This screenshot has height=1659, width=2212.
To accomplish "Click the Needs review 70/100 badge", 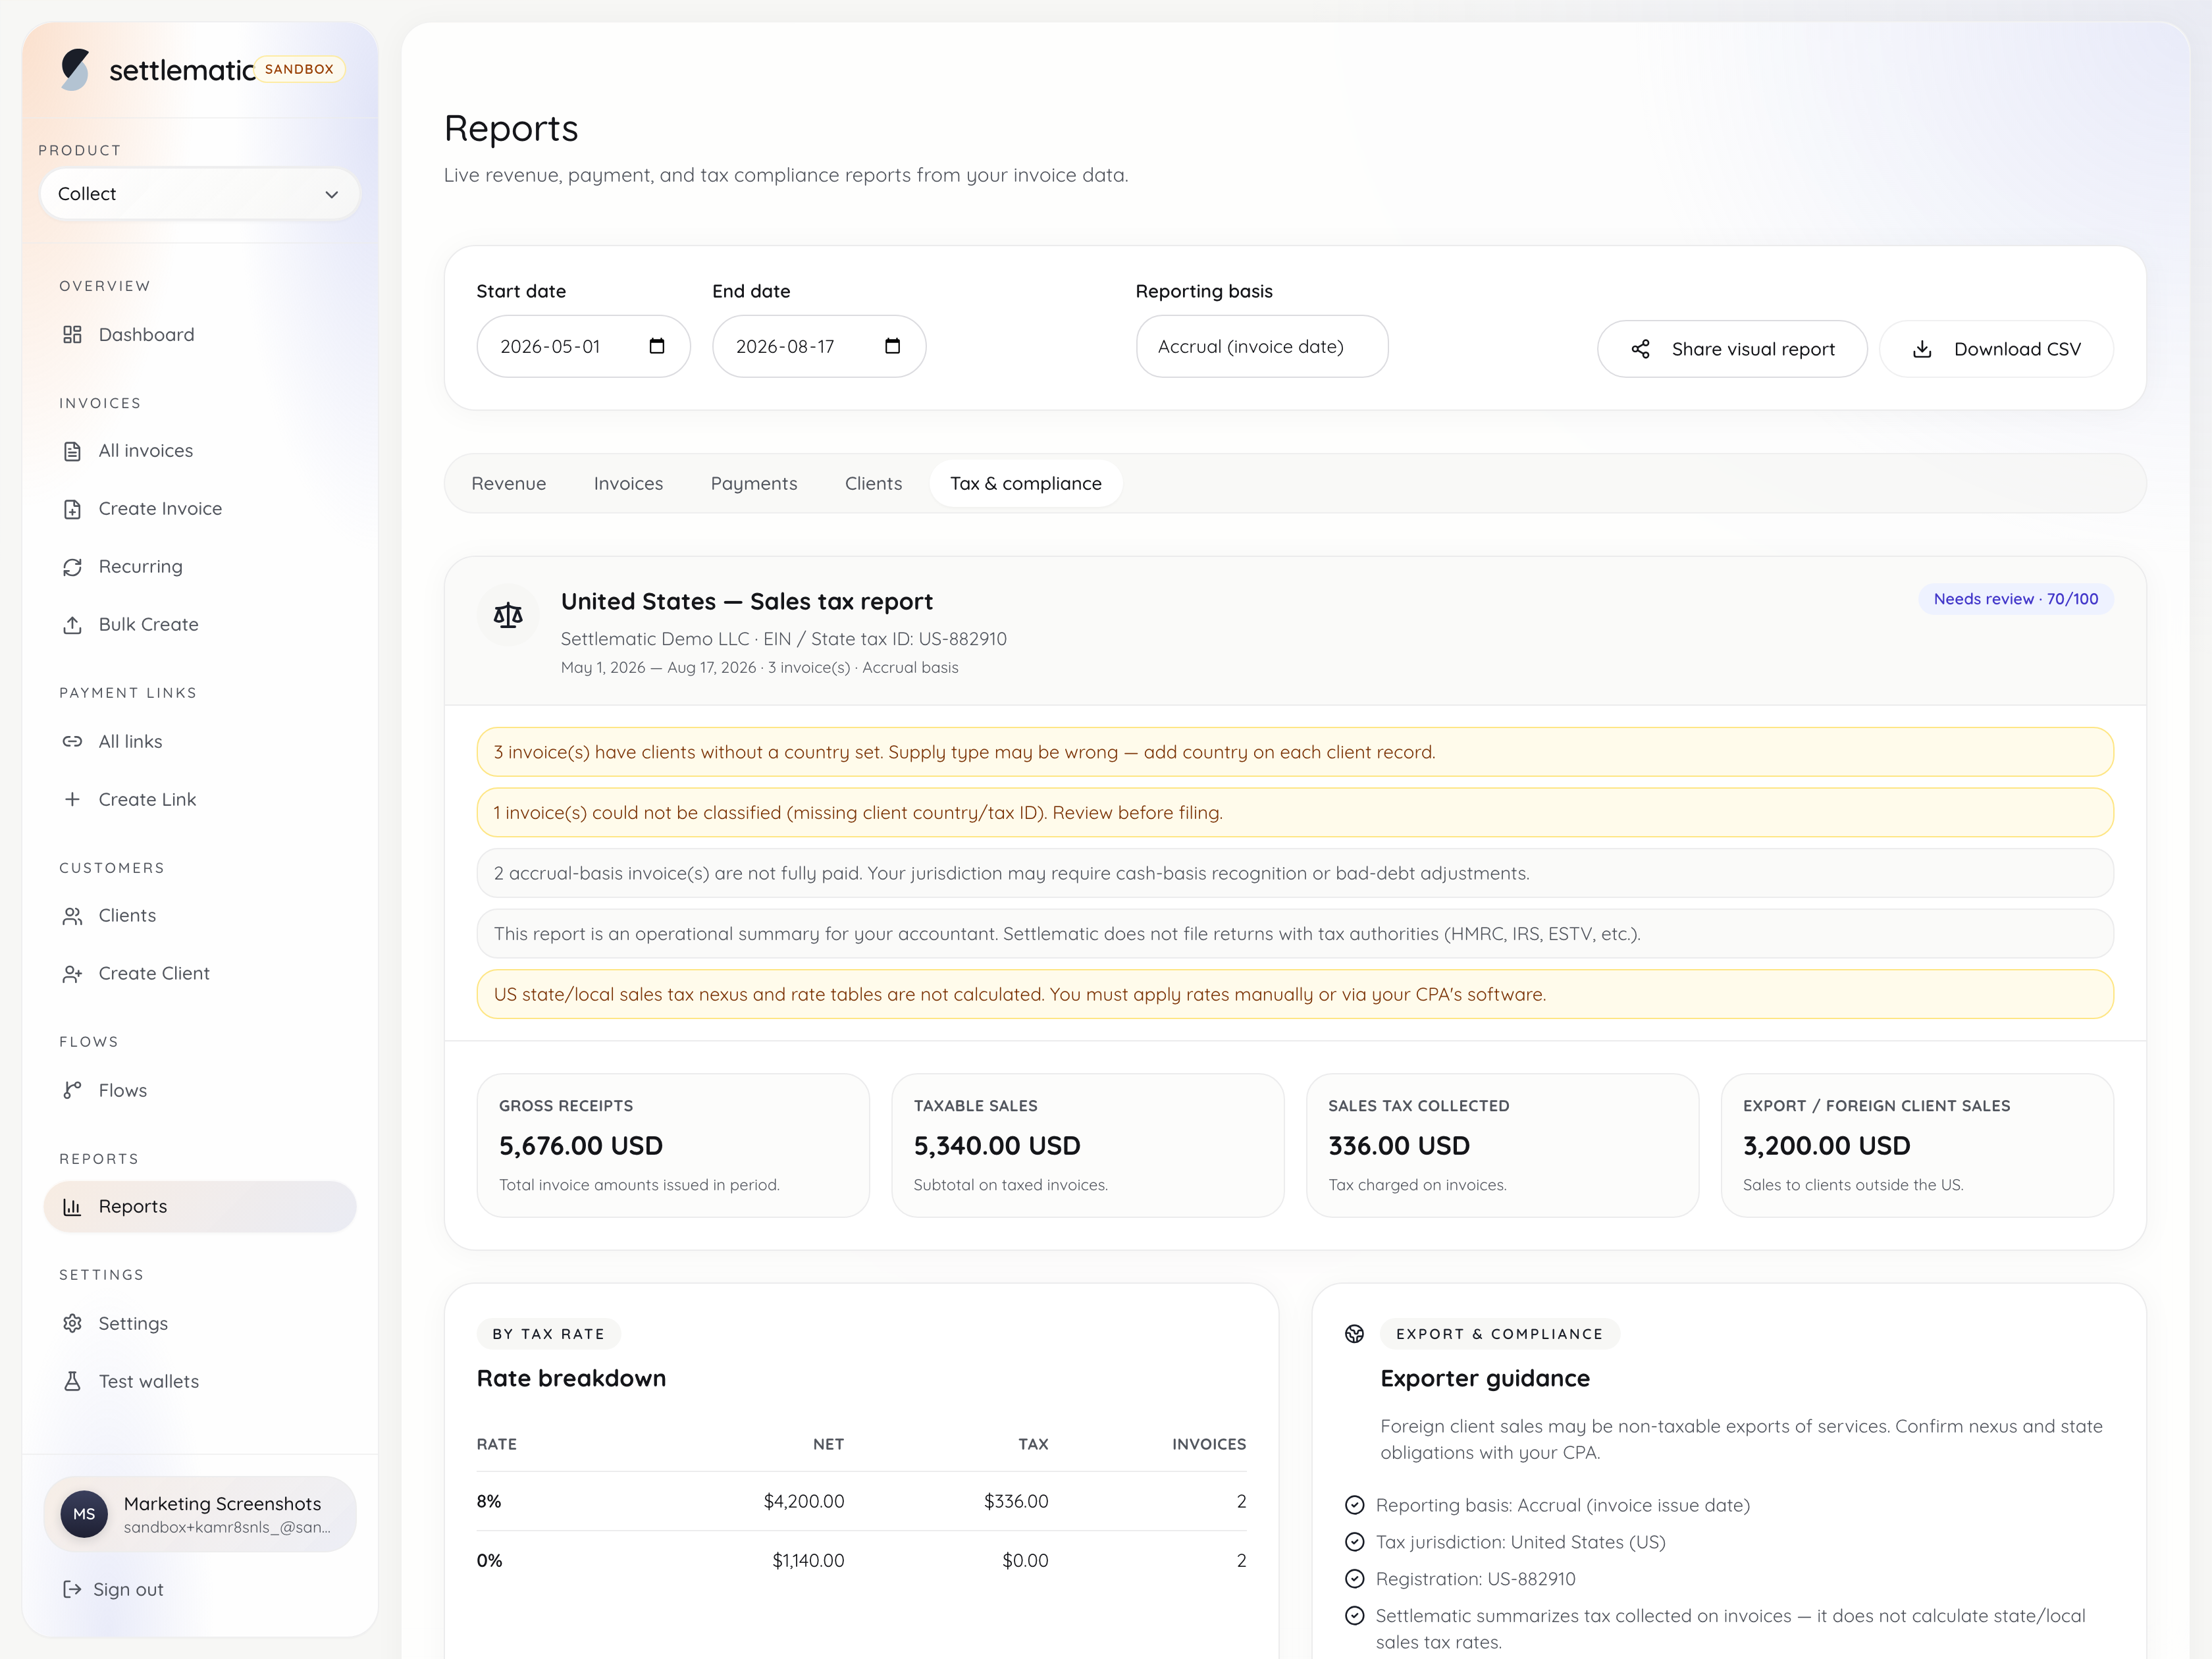I will (2016, 599).
